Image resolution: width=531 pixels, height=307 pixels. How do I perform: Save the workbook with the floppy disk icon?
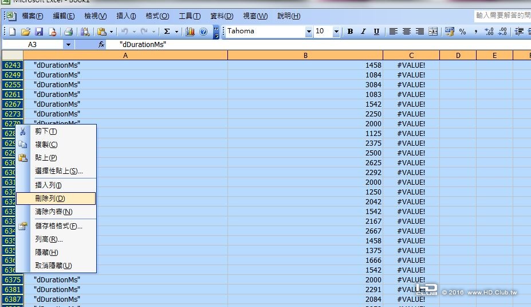[x=39, y=32]
